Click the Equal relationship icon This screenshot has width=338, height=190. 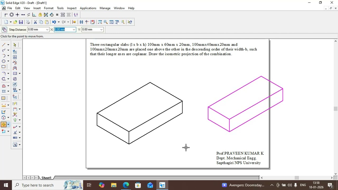click(57, 15)
